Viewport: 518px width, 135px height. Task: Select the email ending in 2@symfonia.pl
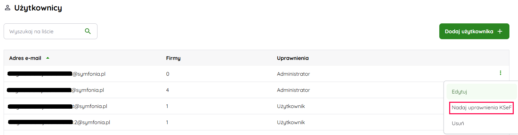[92, 122]
